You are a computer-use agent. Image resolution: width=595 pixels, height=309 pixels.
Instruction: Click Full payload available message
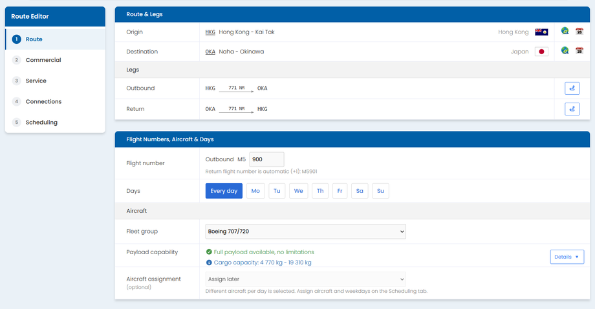tap(264, 252)
